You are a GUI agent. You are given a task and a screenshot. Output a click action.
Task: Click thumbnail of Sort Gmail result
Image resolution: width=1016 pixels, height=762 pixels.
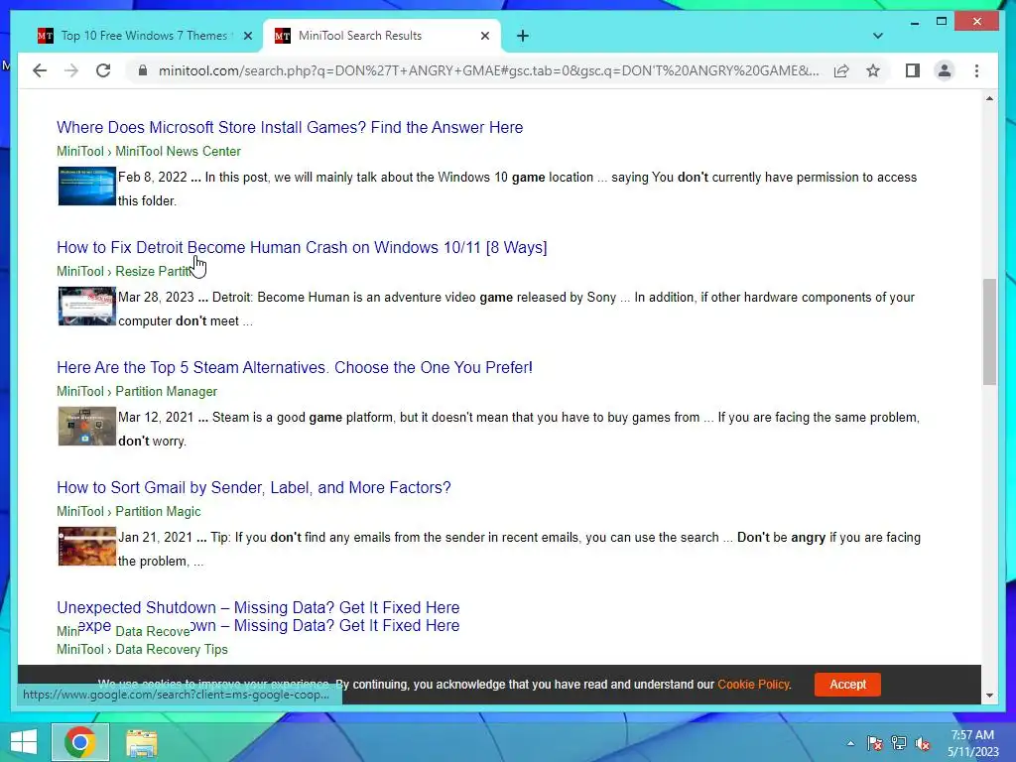click(x=87, y=547)
